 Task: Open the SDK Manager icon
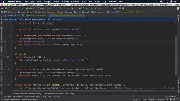87,8
